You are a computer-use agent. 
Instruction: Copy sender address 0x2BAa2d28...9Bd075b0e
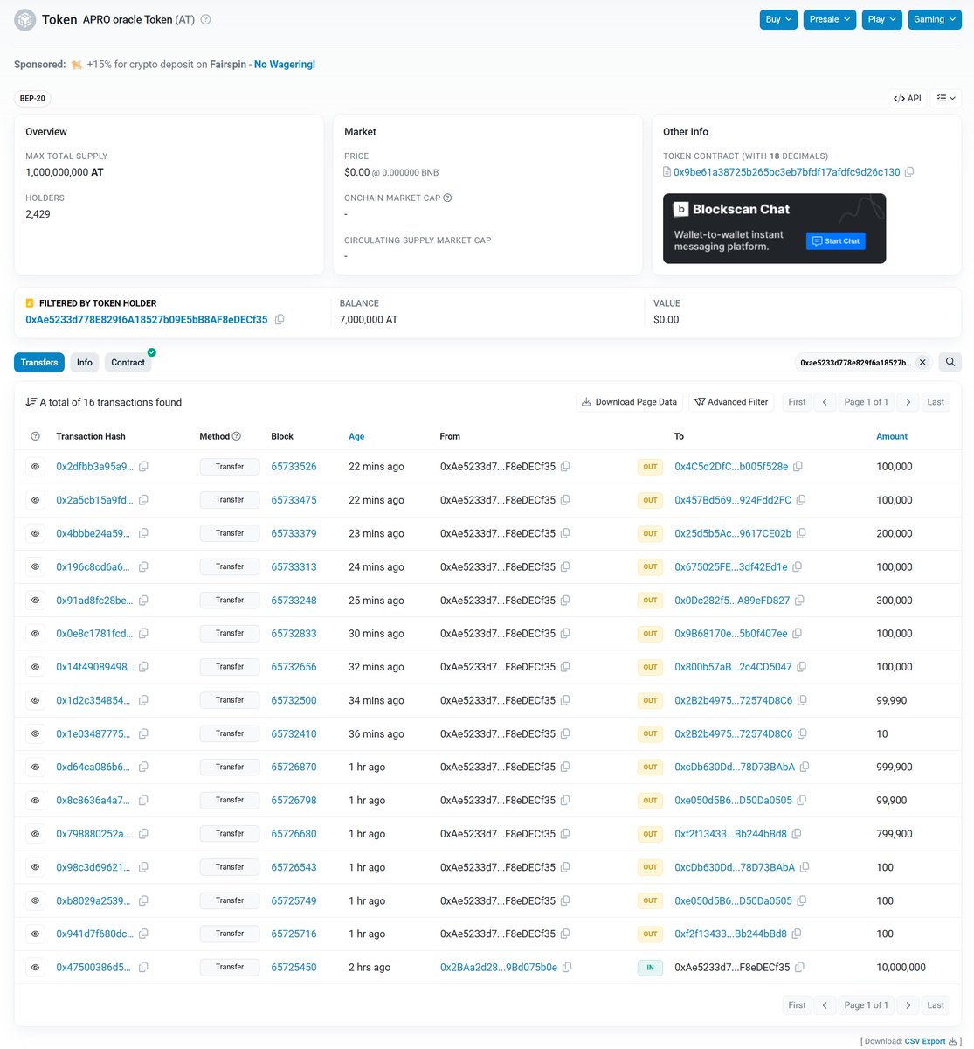(x=567, y=967)
